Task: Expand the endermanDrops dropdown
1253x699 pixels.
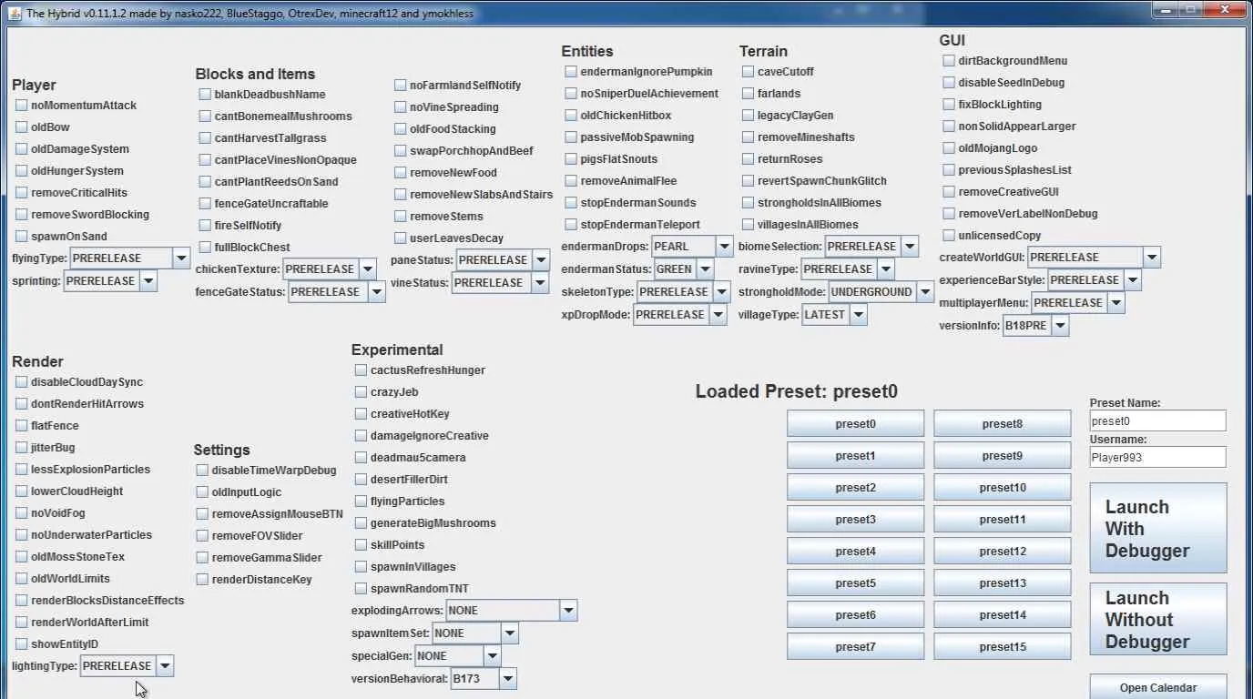Action: [692, 247]
